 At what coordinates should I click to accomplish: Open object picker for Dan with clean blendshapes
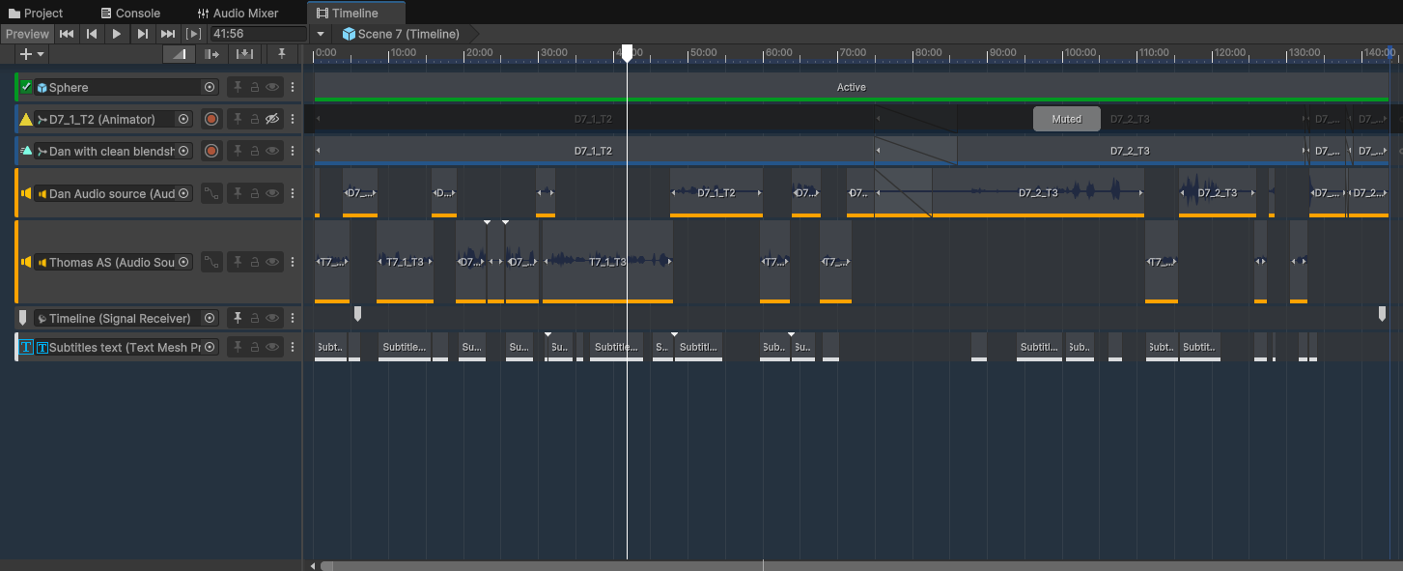183,151
